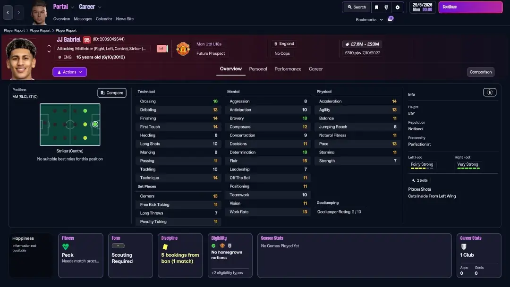Open the world globe icon
This screenshot has height=287, width=510.
coord(386,7)
